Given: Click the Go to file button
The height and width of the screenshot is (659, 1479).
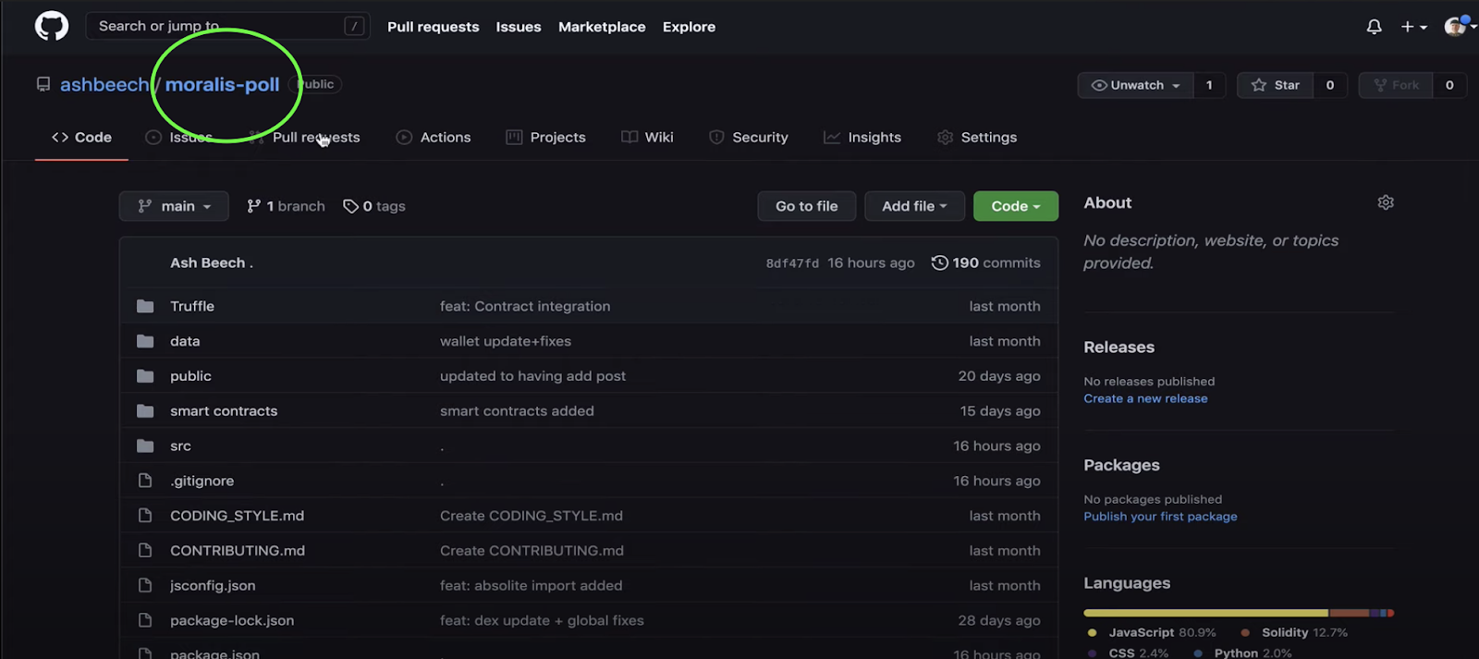Looking at the screenshot, I should [807, 206].
